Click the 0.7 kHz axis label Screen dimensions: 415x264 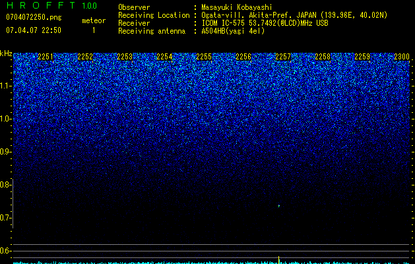5,218
